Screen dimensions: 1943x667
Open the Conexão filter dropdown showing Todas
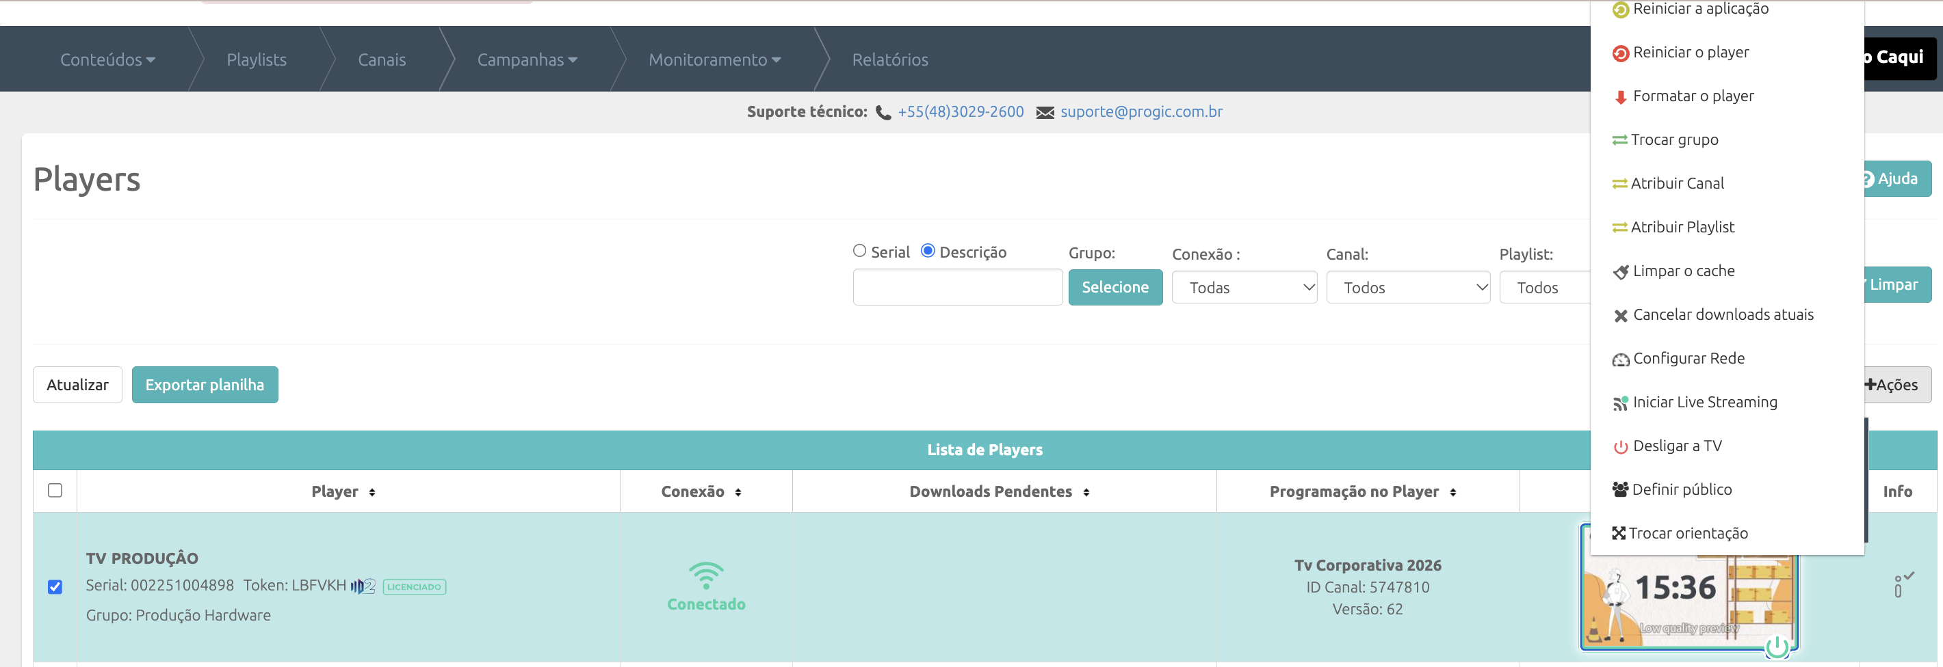(1244, 288)
